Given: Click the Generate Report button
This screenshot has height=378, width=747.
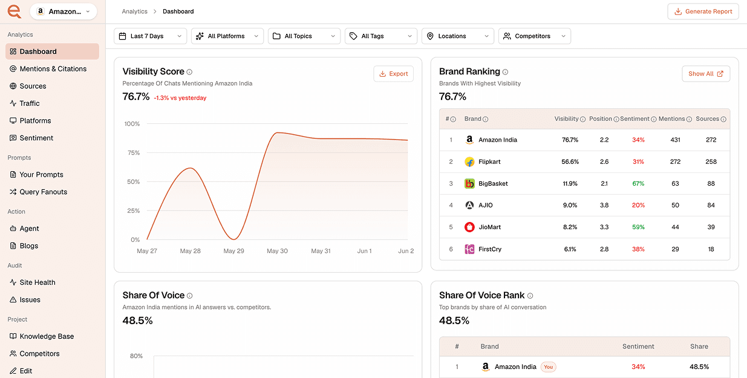Looking at the screenshot, I should (703, 11).
